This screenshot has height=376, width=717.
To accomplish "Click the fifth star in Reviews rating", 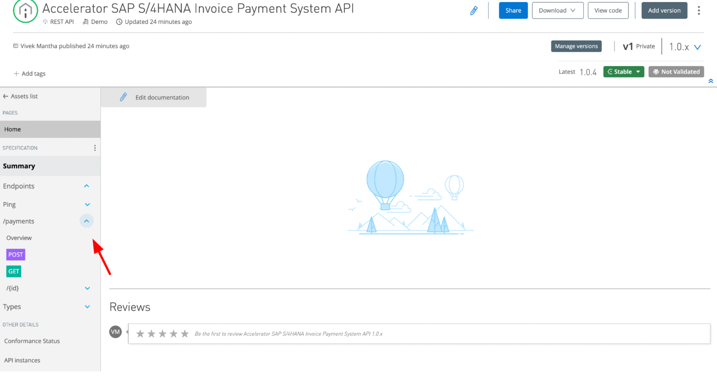I will [185, 334].
